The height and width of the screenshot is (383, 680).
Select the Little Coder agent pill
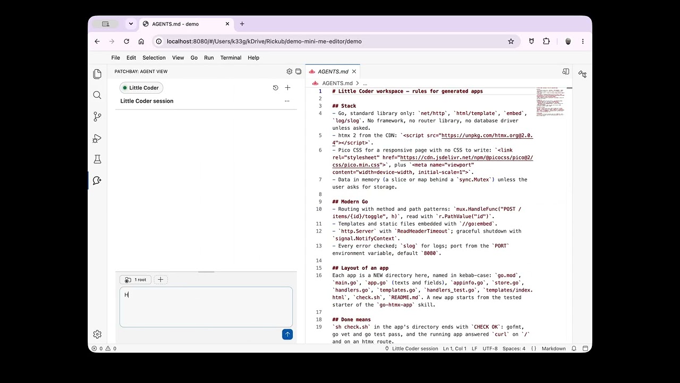[x=141, y=88]
